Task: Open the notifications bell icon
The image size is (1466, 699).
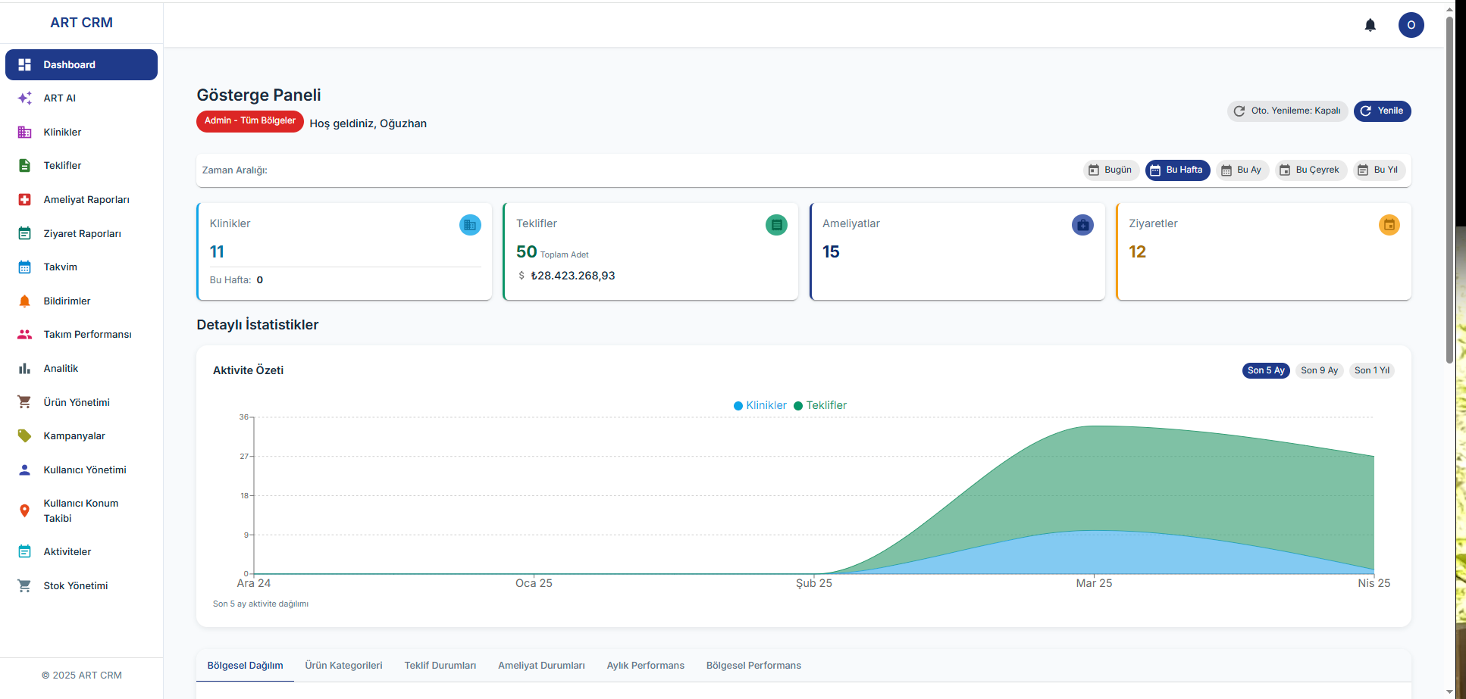Action: 1370,25
